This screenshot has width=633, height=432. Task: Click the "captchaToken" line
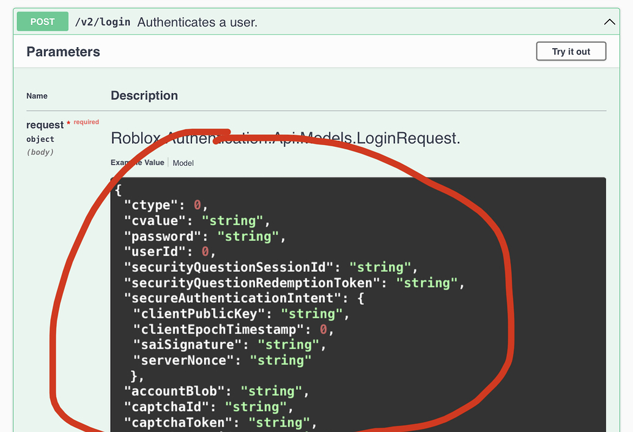[220, 423]
